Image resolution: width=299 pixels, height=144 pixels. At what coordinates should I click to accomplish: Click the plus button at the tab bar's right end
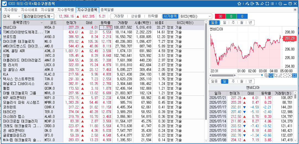295,10
